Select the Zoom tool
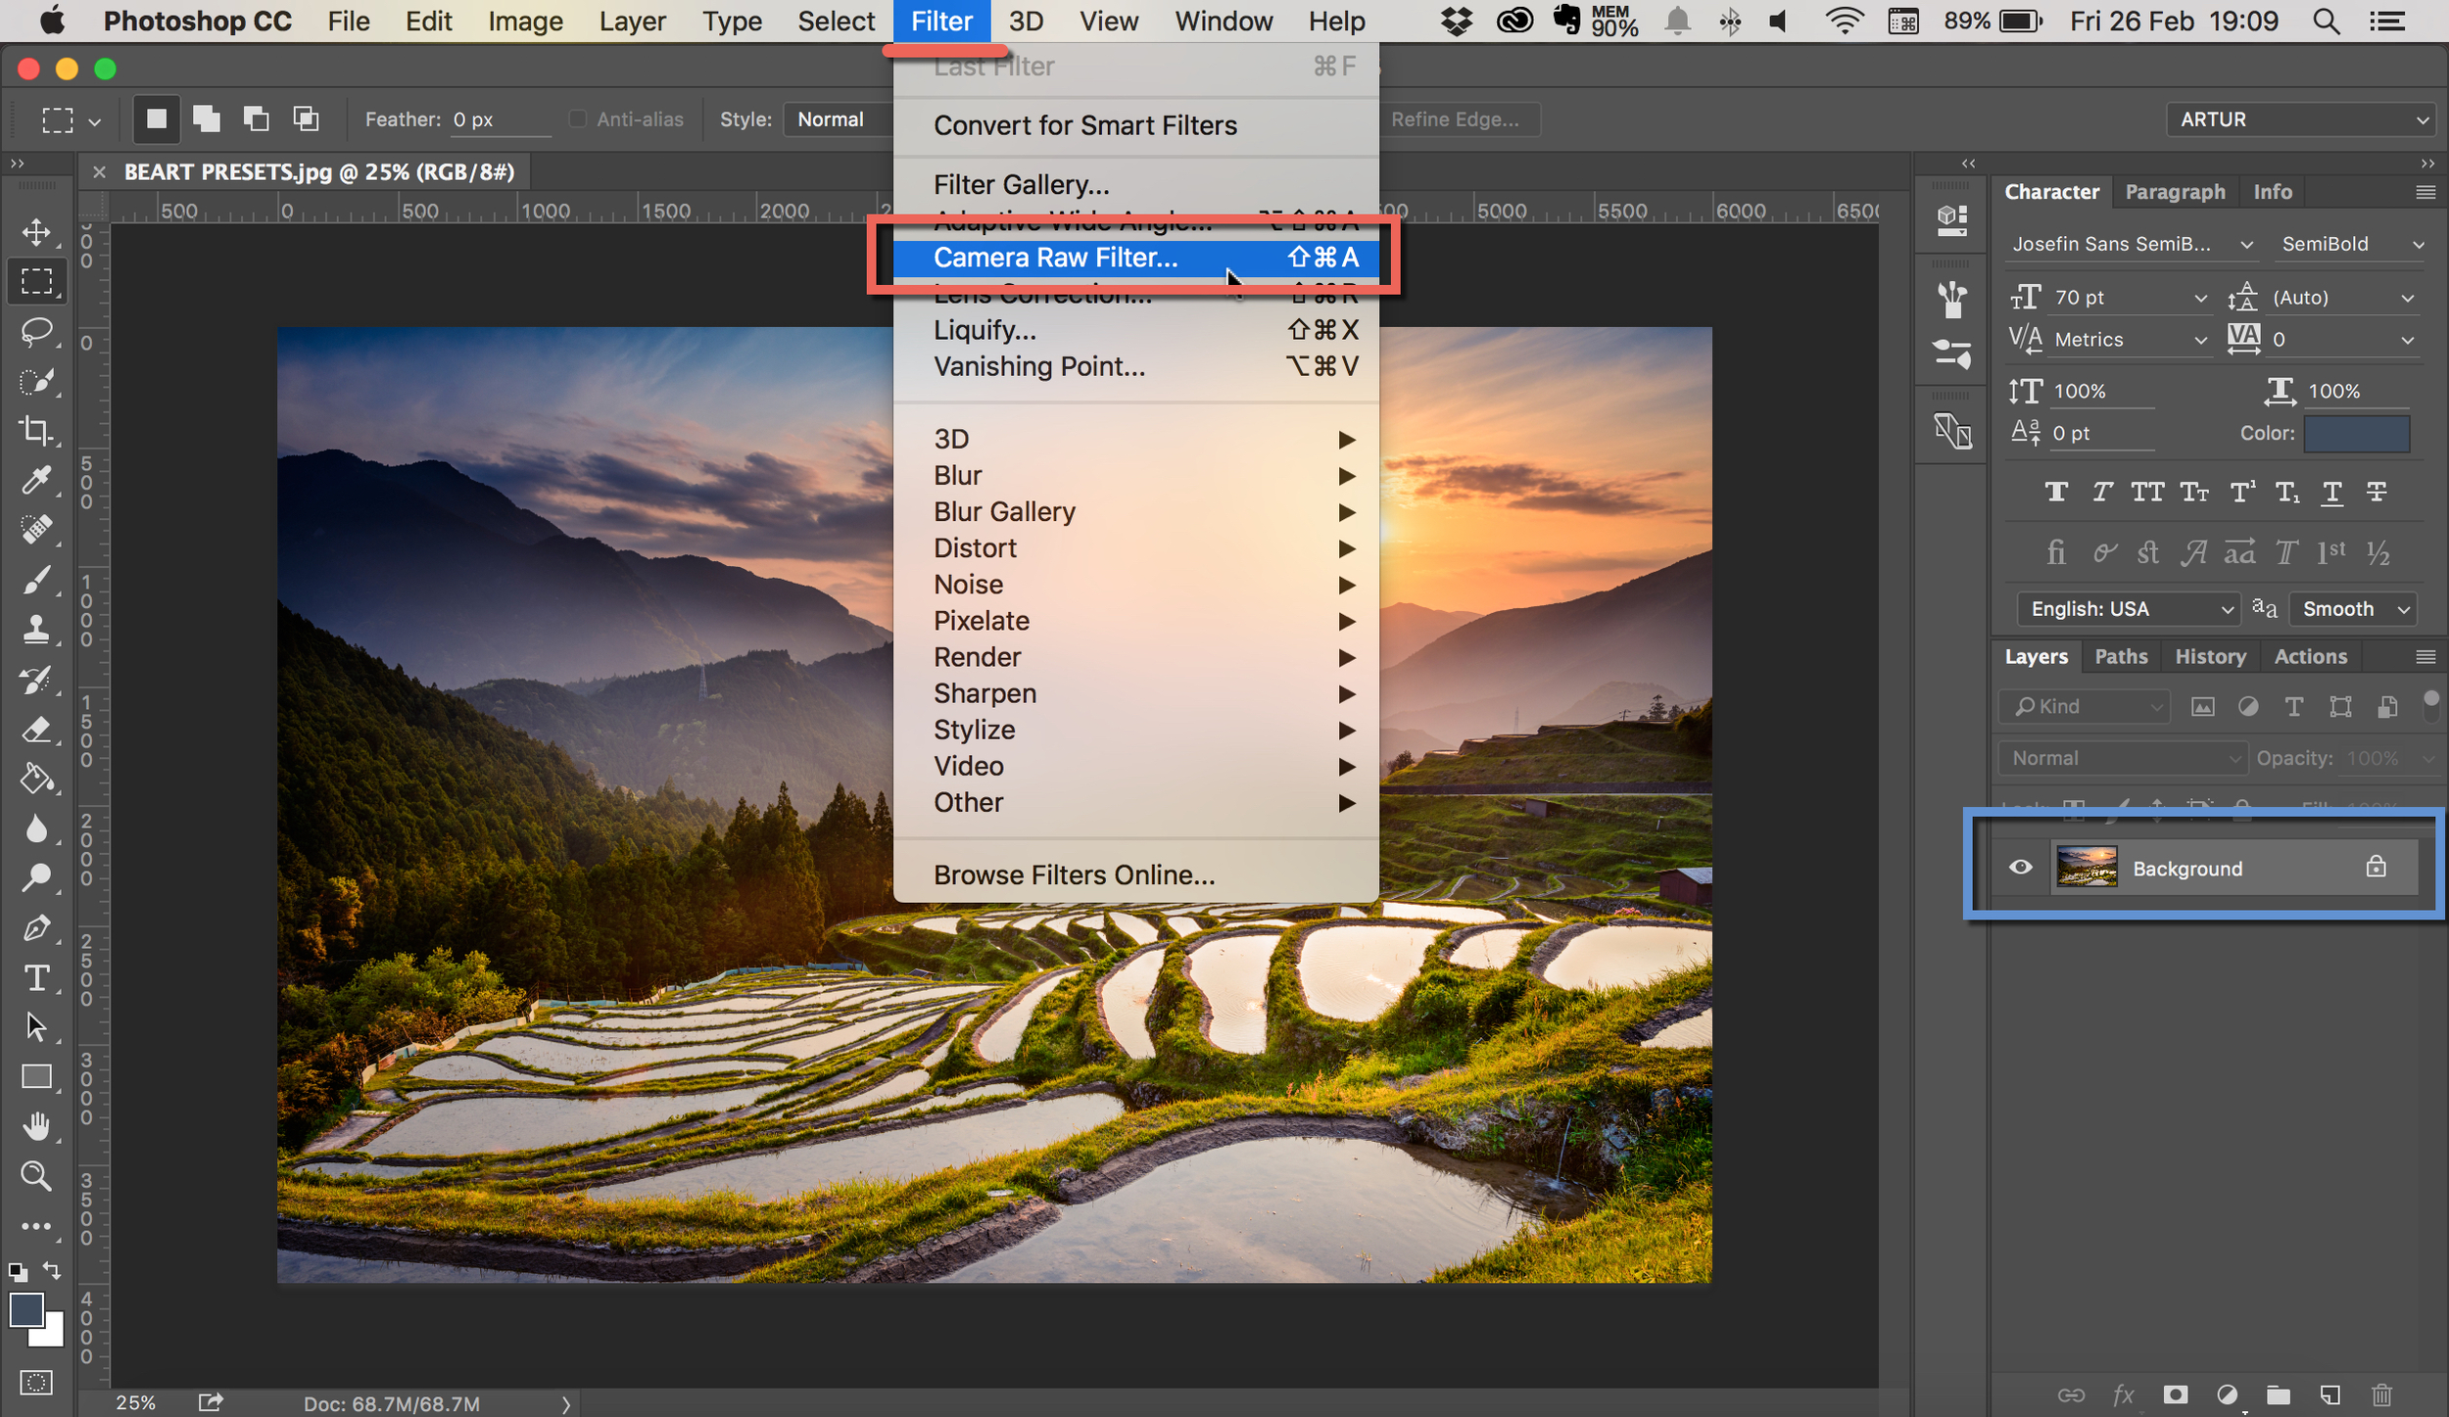Screen dimensions: 2449x1417 click(x=37, y=1176)
